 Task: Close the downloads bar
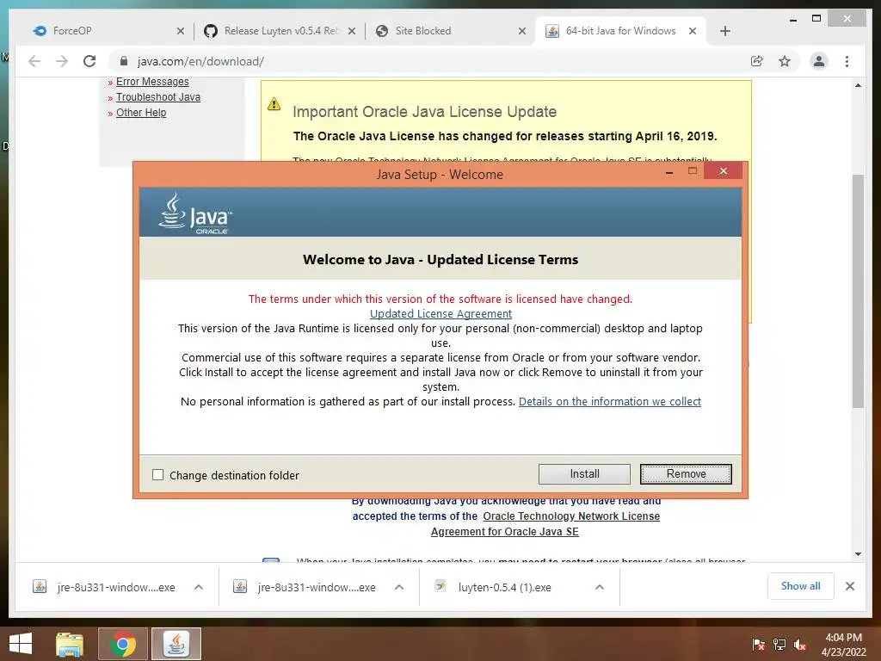[849, 586]
